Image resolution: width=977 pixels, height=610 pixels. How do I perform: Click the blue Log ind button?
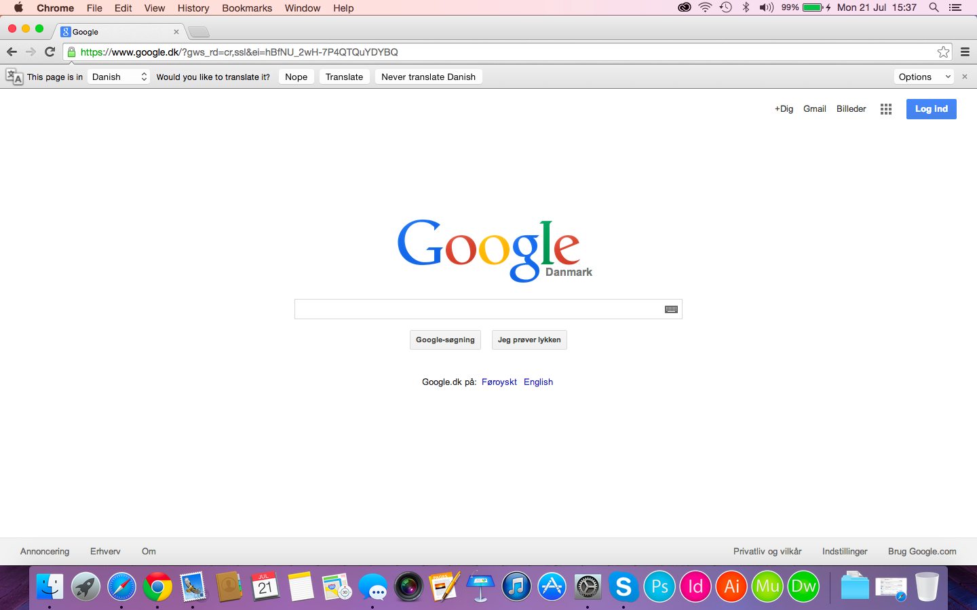click(931, 109)
